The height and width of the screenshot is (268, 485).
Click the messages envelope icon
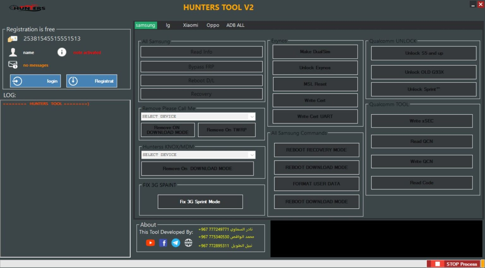click(x=13, y=65)
